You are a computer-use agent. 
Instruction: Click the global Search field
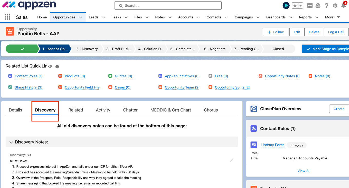(x=168, y=5)
